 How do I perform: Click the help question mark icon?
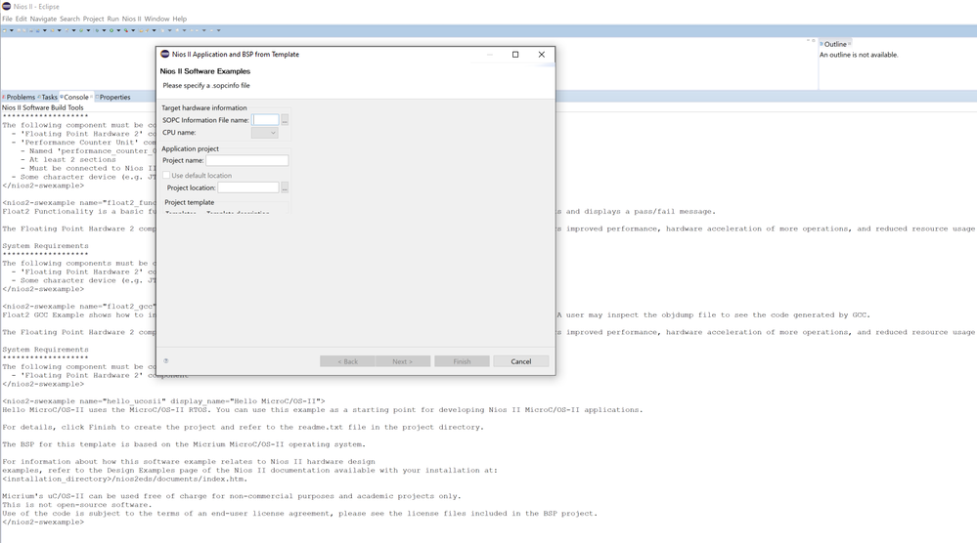[x=165, y=360]
